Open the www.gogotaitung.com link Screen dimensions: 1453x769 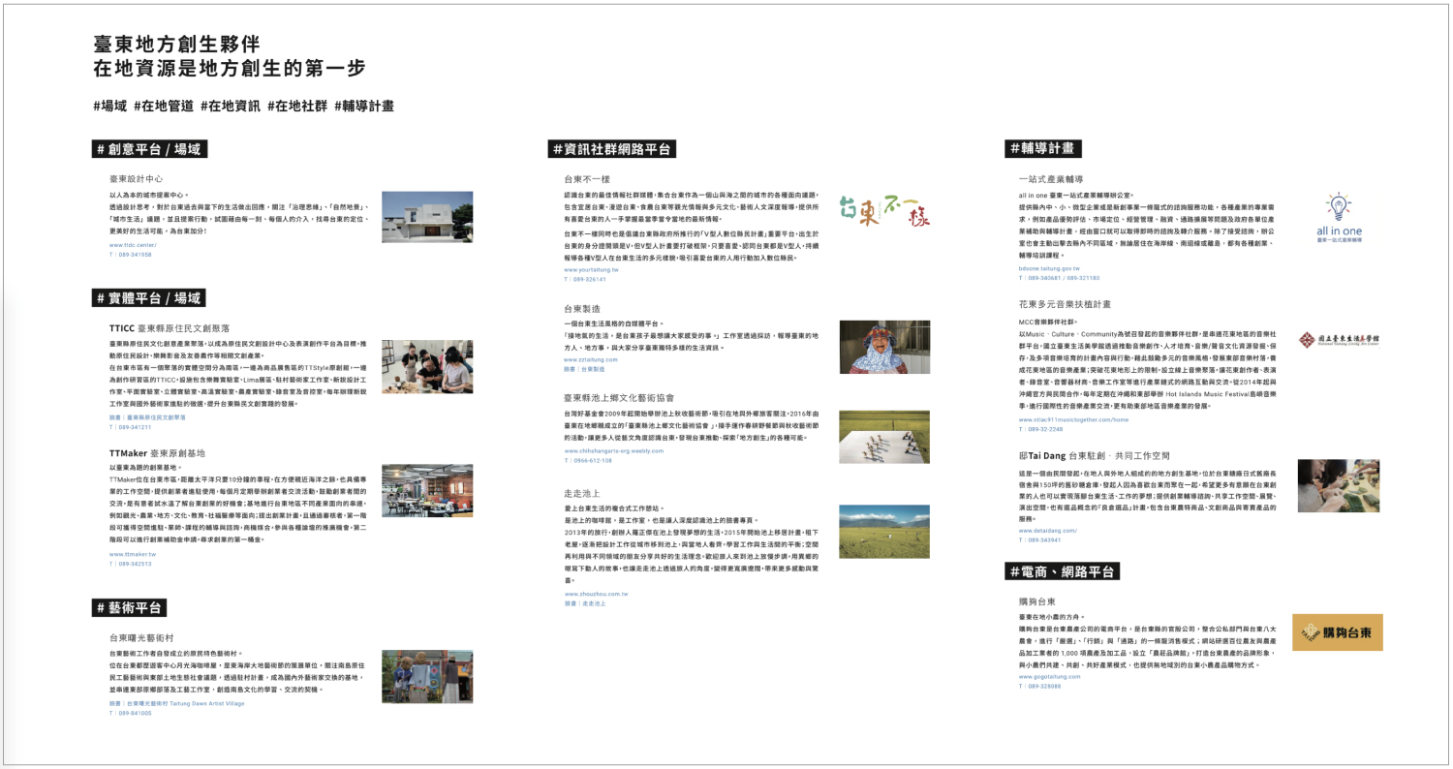[1050, 676]
